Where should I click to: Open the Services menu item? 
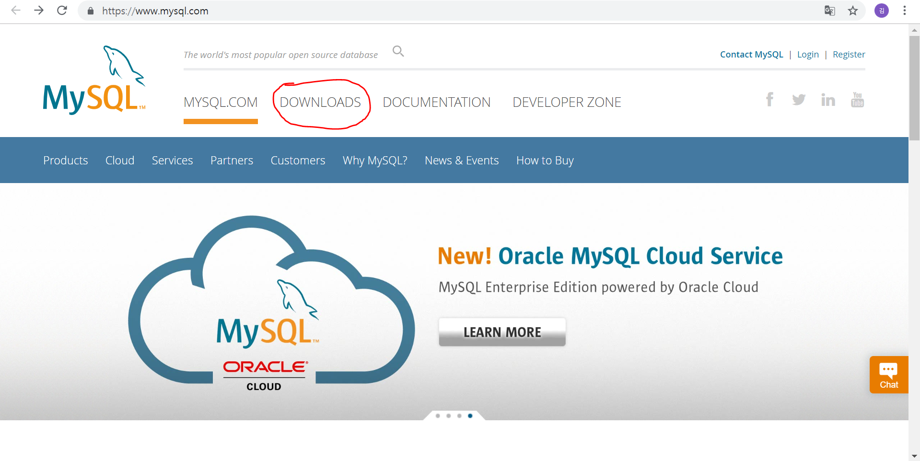point(173,160)
